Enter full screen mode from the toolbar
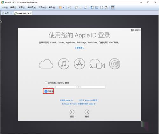Viewport: 159px width, 134px height. tap(101, 7)
